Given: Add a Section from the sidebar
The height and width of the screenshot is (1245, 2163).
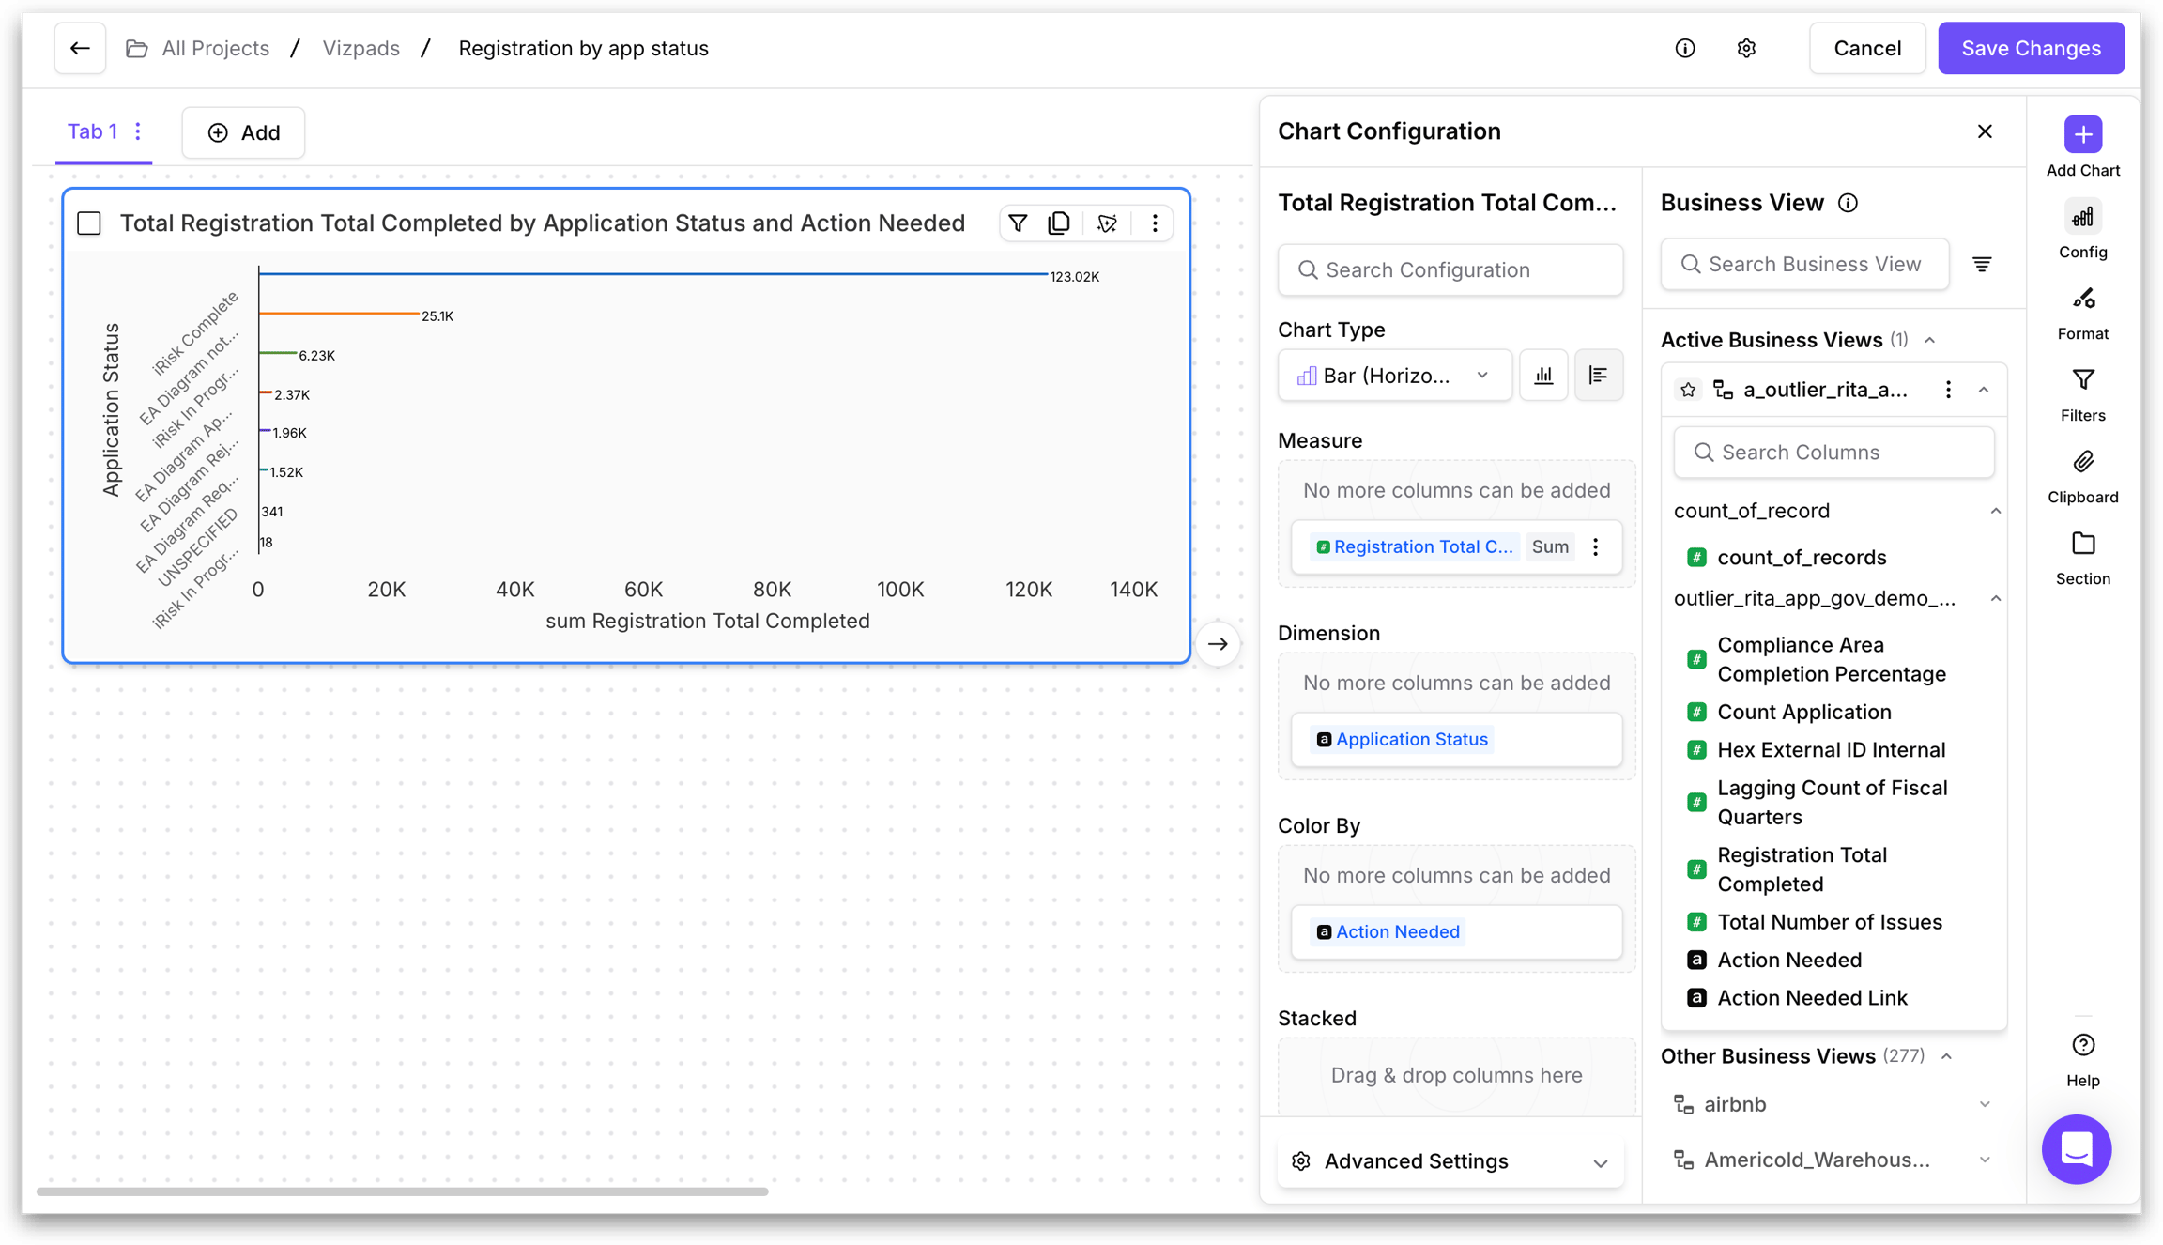Looking at the screenshot, I should [x=2082, y=558].
